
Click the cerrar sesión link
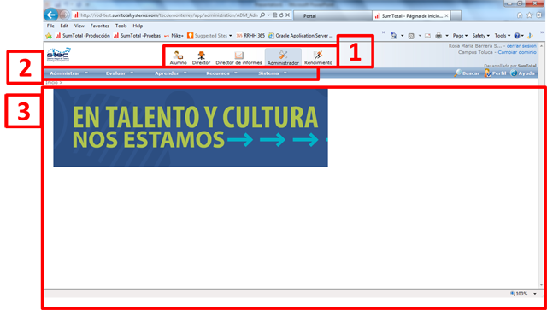(x=521, y=46)
